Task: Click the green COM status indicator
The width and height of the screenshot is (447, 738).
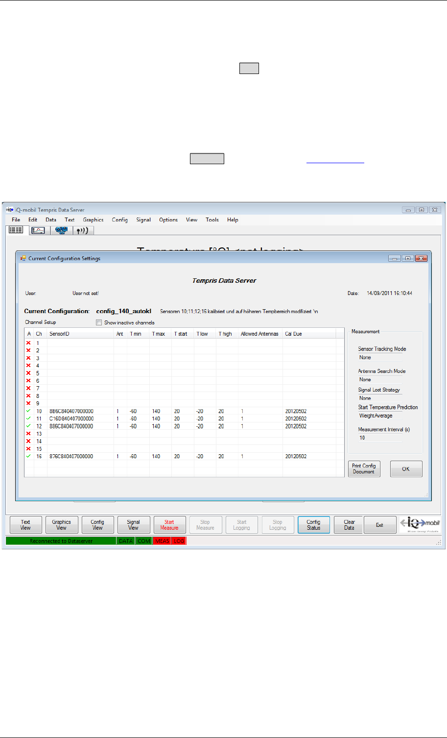Action: click(144, 541)
